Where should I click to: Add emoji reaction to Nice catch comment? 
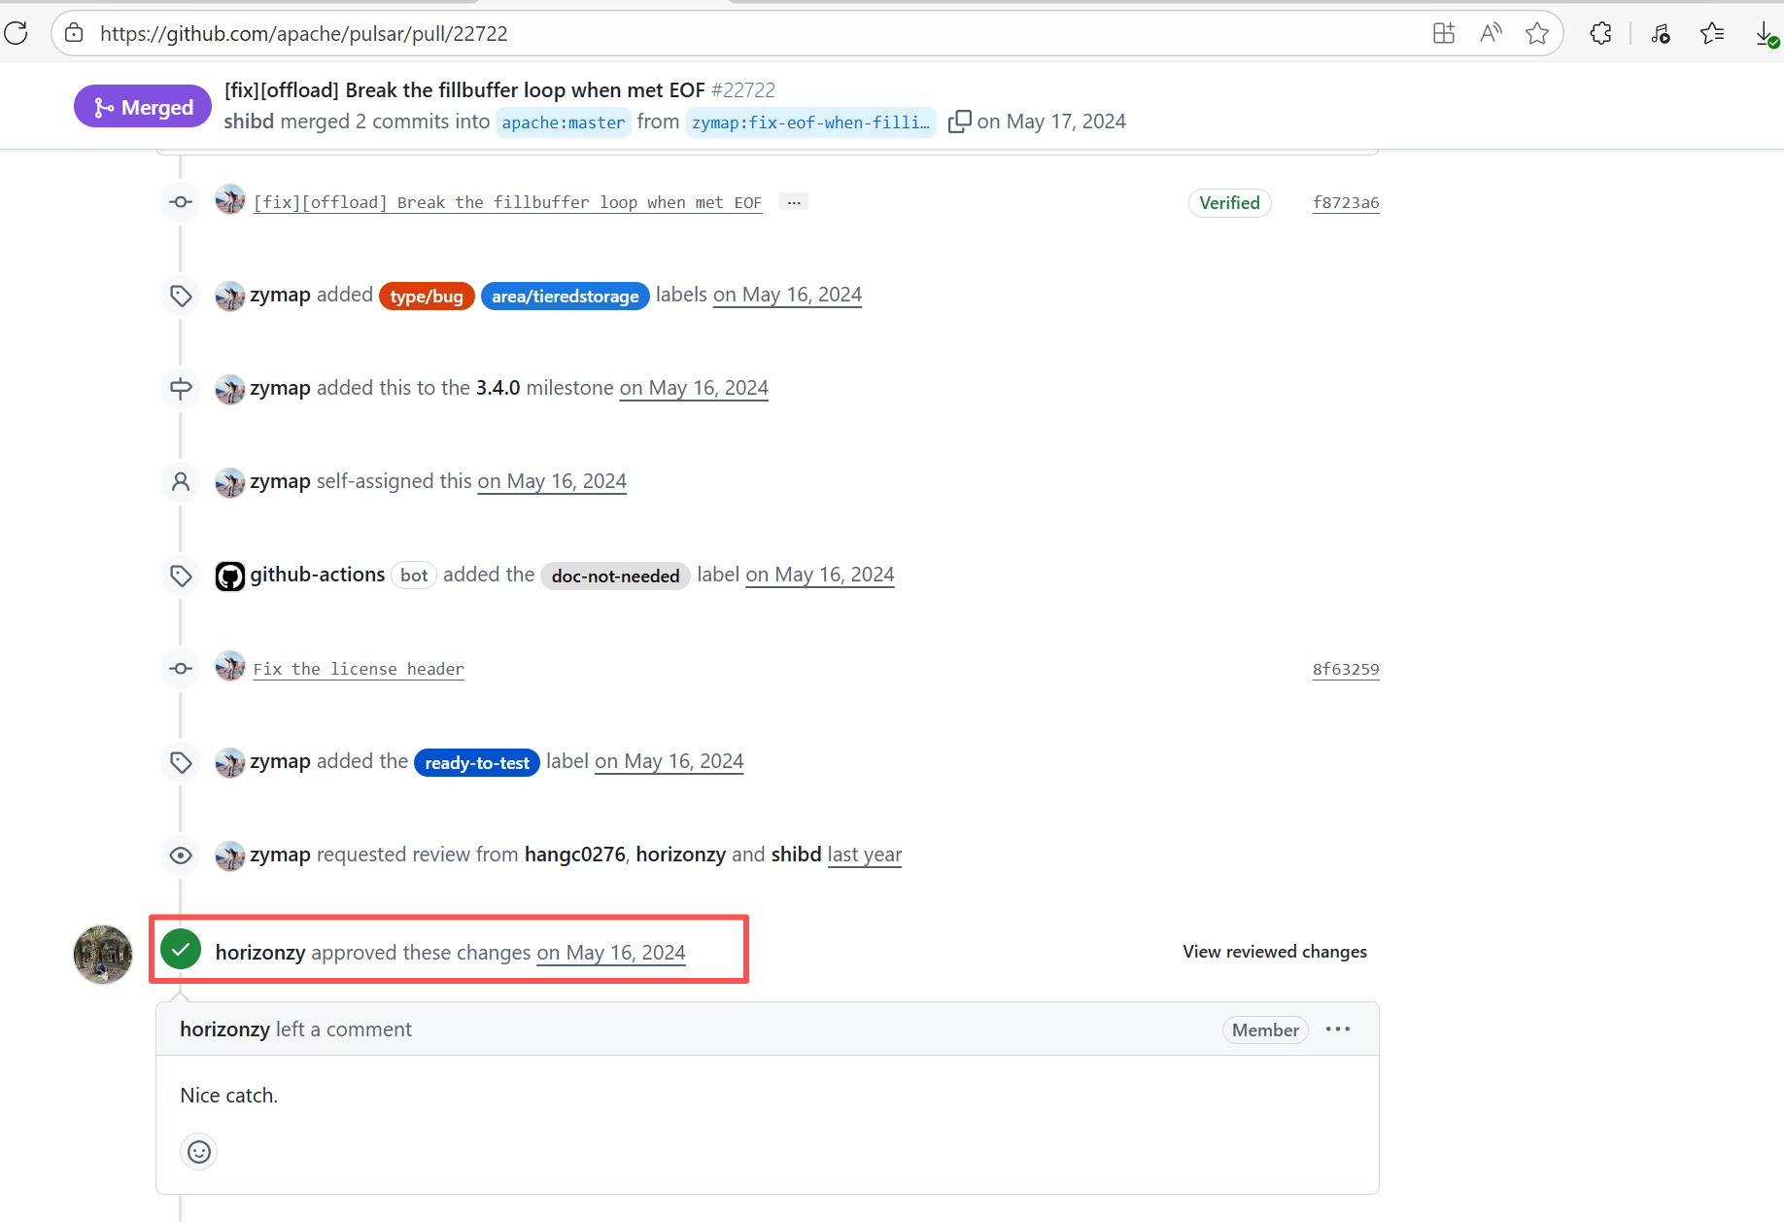point(199,1152)
